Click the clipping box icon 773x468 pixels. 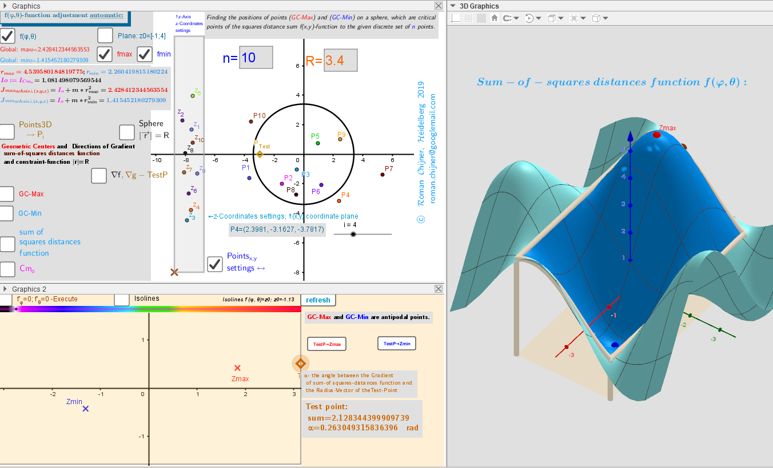point(573,18)
